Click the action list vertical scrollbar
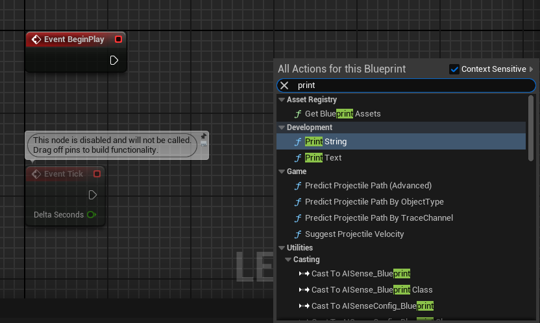Viewport: 540px width, 323px height. pos(531,128)
